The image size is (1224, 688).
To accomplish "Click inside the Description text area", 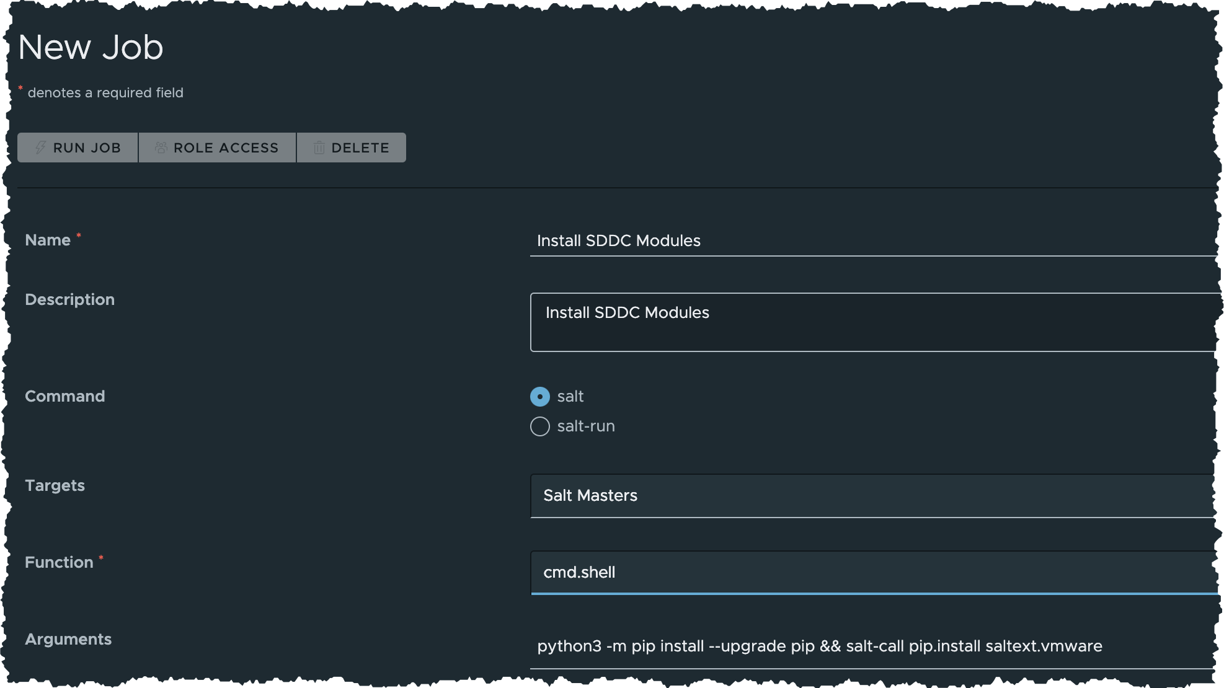I will 873,322.
